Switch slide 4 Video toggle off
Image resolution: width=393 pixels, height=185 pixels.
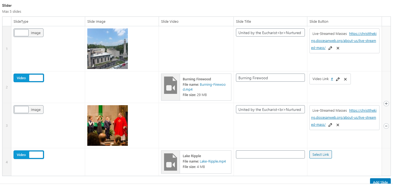pyautogui.click(x=28, y=155)
